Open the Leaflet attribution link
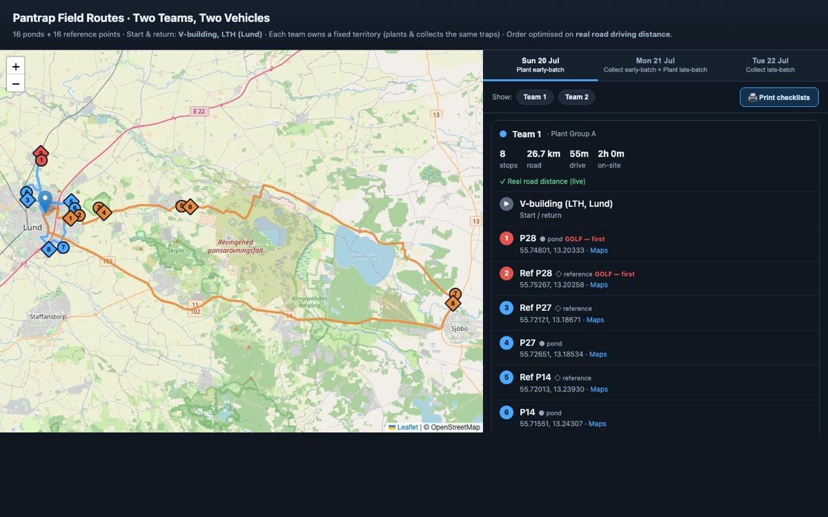Screen dimensions: 828x517 (x=403, y=427)
